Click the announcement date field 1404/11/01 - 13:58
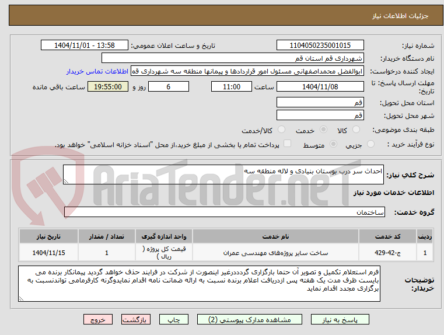This screenshot has width=444, height=335. pos(85,46)
